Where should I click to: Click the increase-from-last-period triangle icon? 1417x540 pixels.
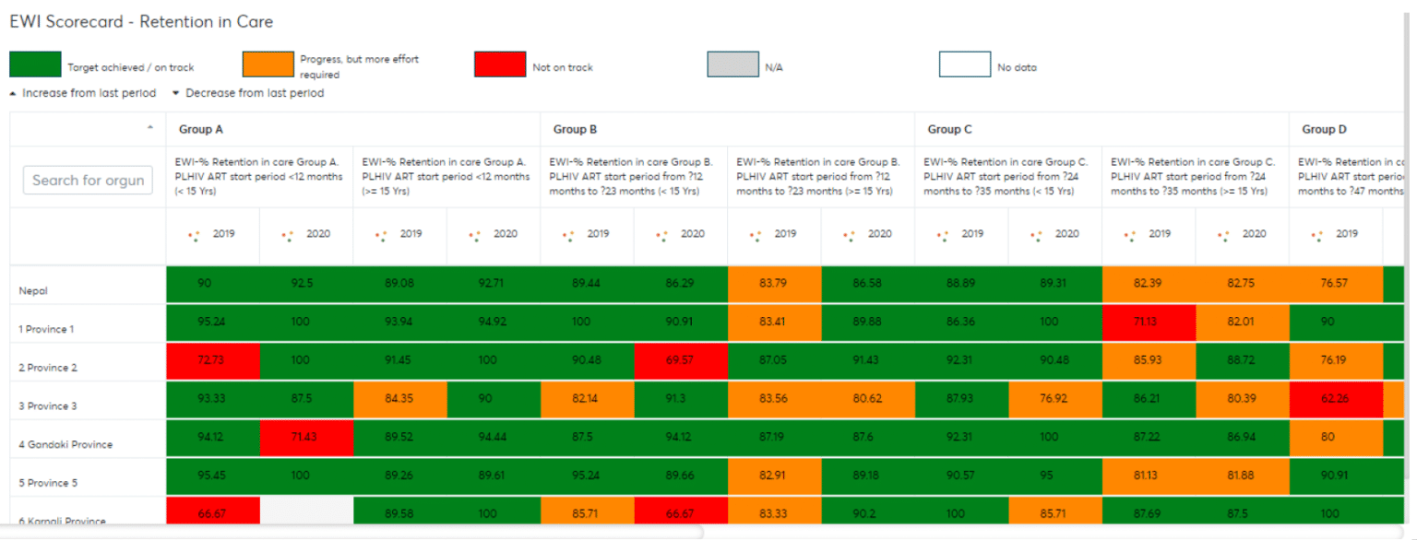coord(13,93)
